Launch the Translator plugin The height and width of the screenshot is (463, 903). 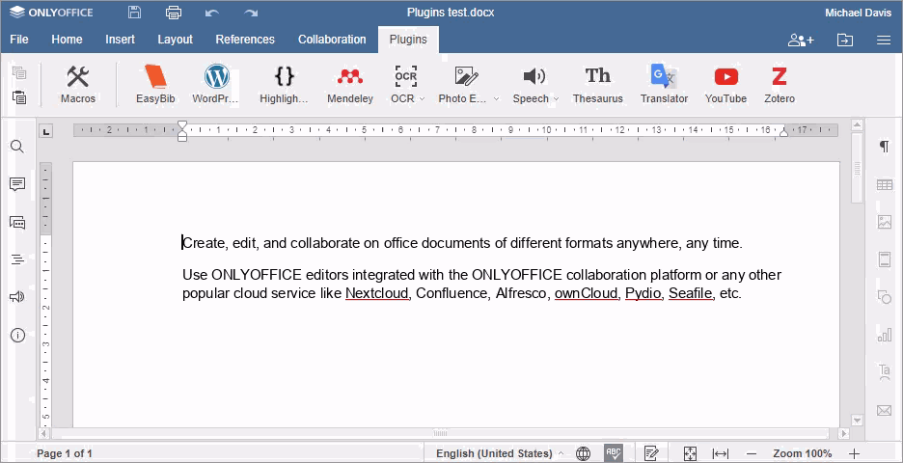coord(664,84)
